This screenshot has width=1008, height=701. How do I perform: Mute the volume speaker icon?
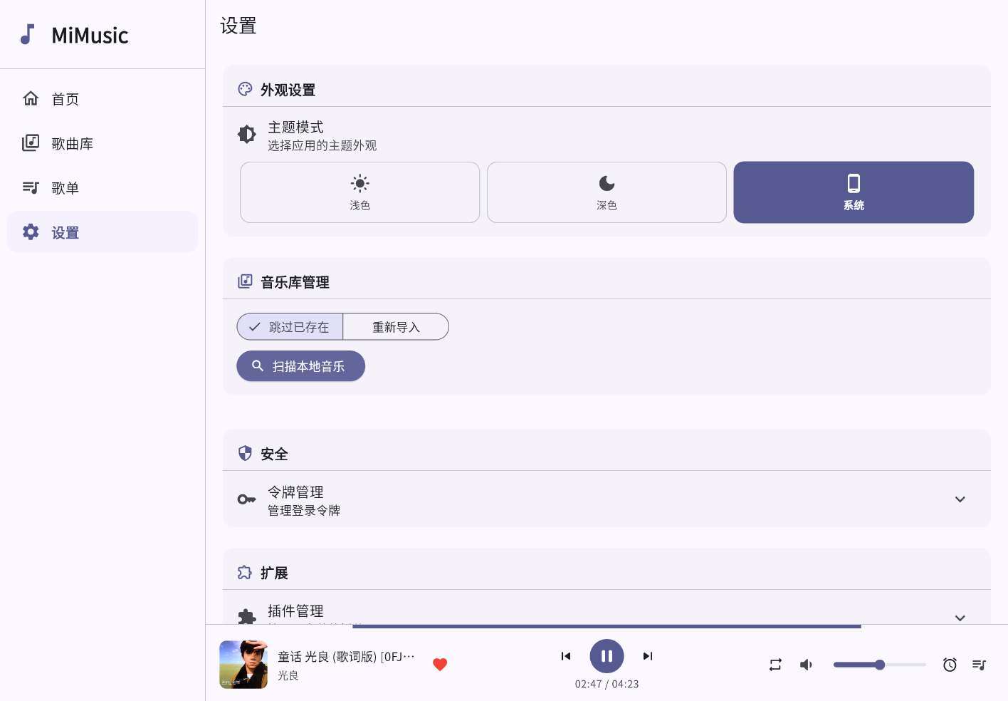806,665
